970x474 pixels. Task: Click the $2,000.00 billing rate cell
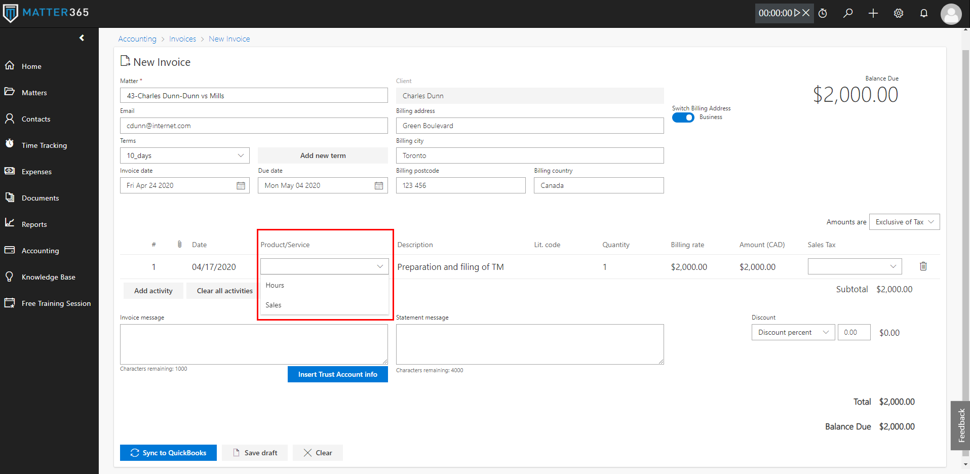coord(689,267)
